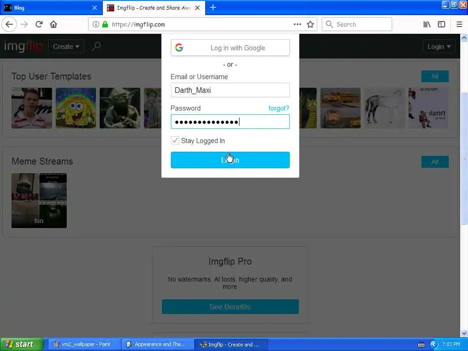
Task: Toggle the Stay Logged In checkbox
Action: pos(175,141)
